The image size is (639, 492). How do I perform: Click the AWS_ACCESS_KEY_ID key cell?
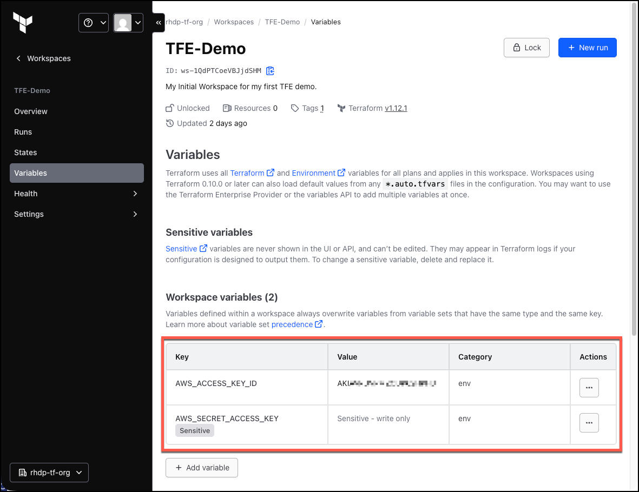247,387
